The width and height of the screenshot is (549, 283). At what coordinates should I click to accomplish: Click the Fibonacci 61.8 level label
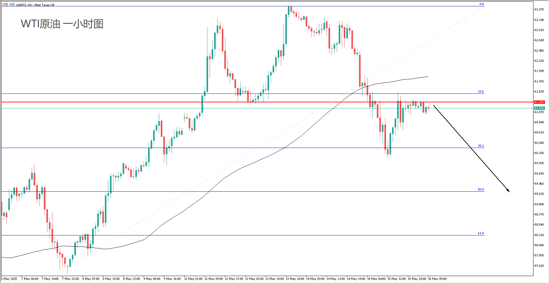coord(481,233)
